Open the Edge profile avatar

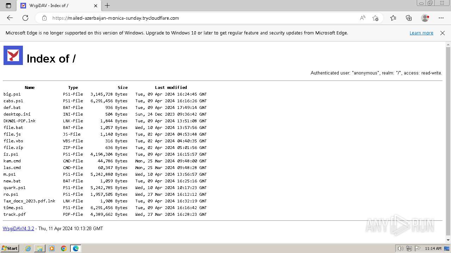(x=425, y=18)
